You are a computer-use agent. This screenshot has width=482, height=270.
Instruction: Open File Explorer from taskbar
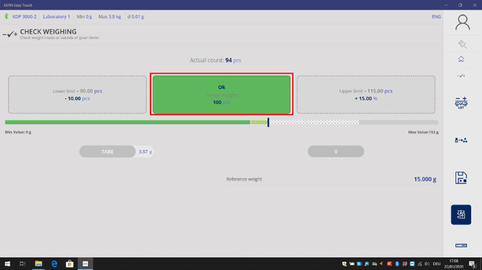point(39,263)
